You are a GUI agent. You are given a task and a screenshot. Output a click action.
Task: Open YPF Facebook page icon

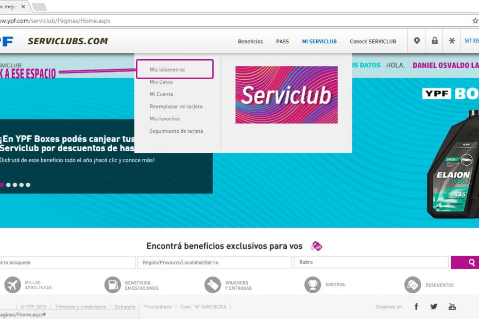(416, 307)
